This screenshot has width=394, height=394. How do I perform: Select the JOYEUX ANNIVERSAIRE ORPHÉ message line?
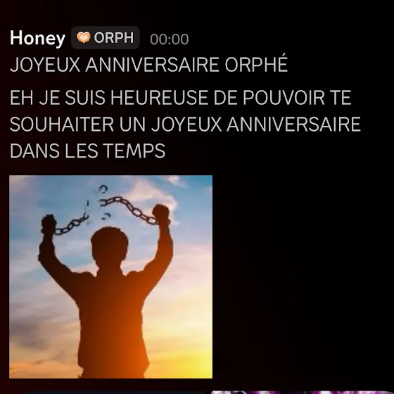[x=148, y=64]
